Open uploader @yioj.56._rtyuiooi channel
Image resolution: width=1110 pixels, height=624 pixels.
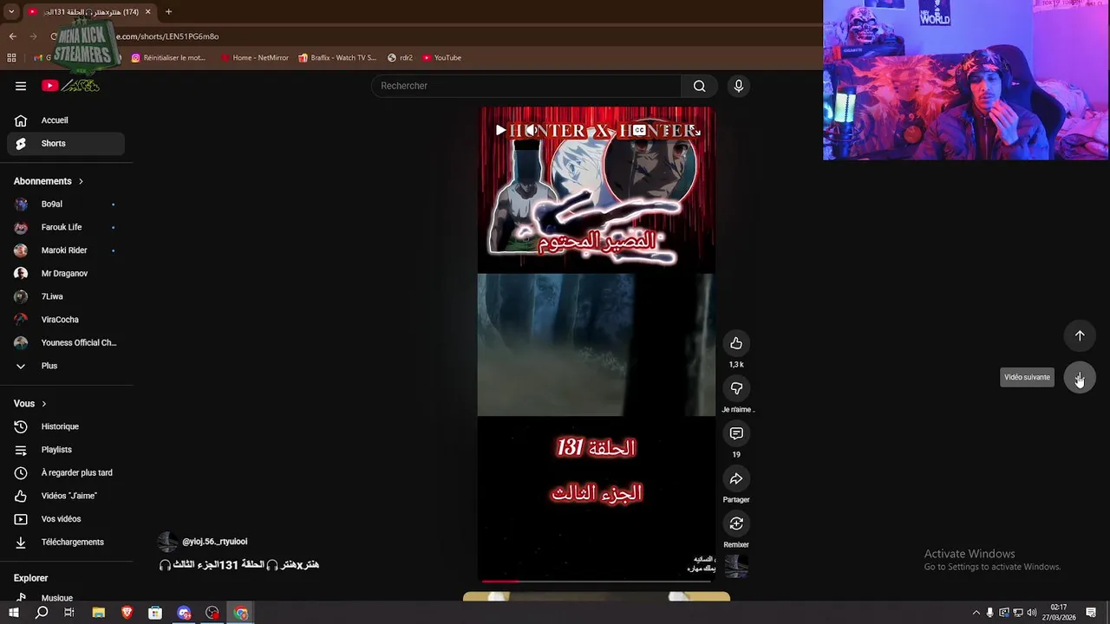(x=214, y=542)
